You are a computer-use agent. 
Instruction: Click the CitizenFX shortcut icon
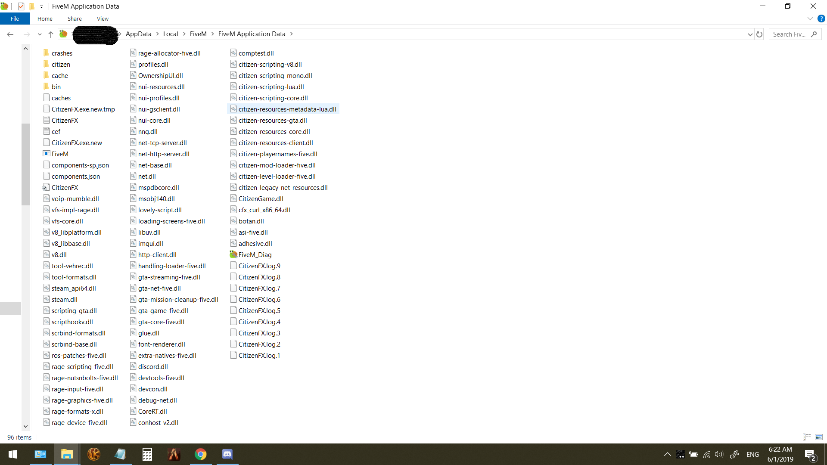[x=46, y=187]
